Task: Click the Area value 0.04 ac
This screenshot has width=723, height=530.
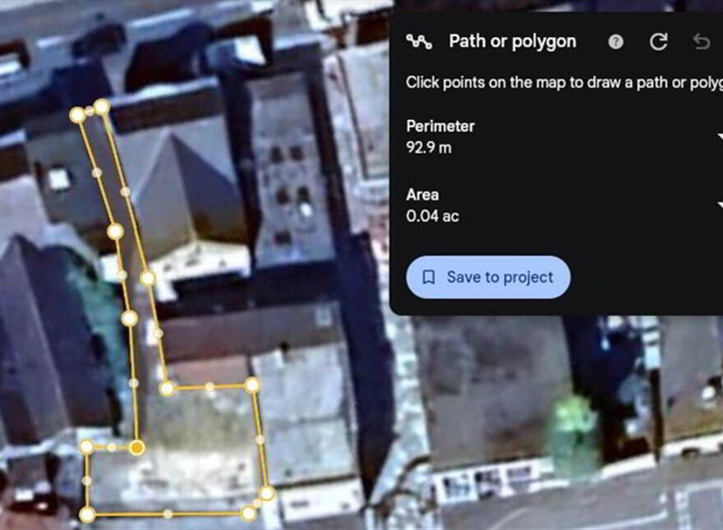Action: pyautogui.click(x=432, y=216)
